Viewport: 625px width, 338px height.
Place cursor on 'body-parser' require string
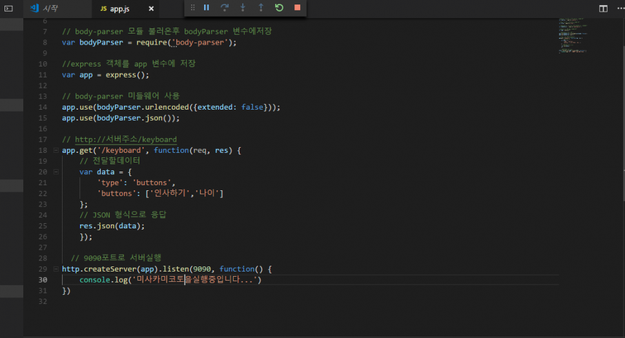[x=200, y=42]
